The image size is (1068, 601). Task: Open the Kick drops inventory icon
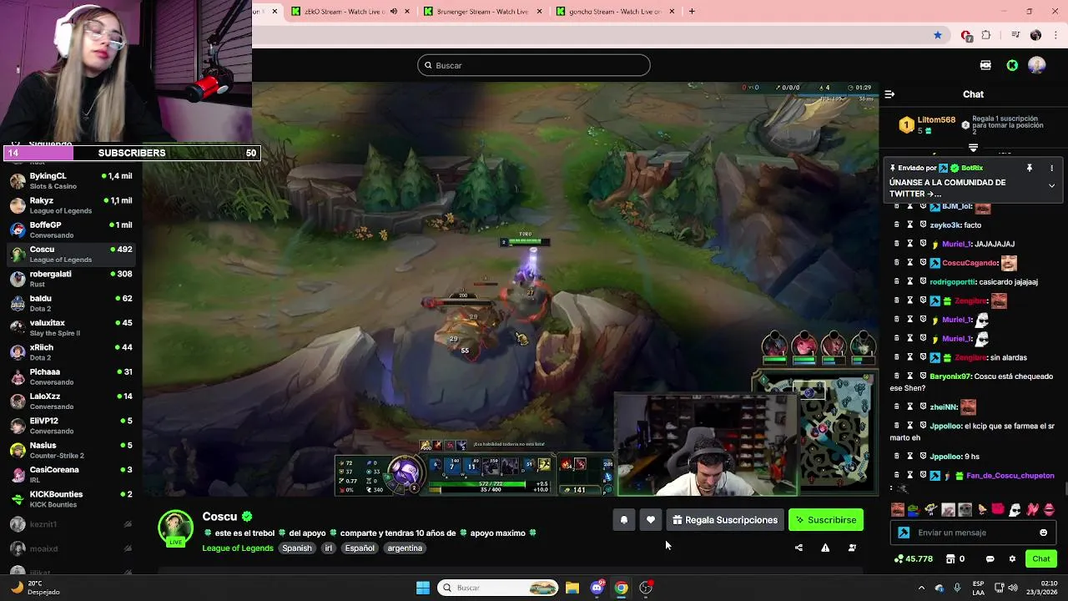(985, 65)
